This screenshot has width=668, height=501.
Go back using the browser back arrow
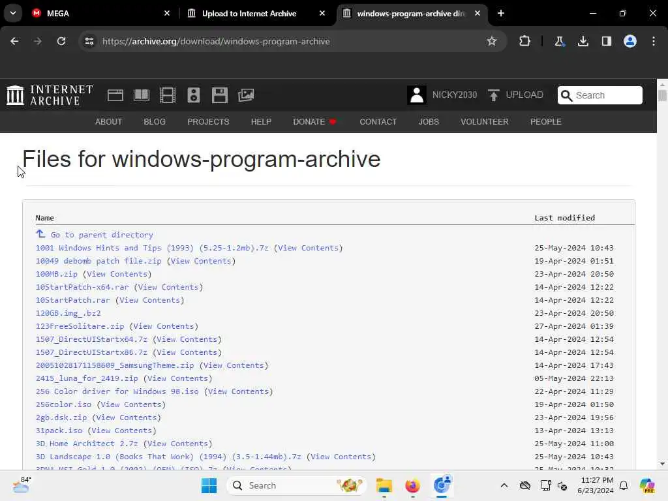(14, 41)
